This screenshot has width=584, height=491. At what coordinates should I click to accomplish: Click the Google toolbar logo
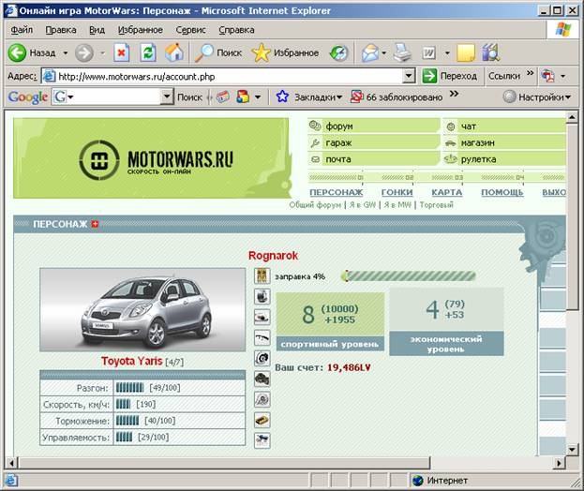[x=27, y=97]
